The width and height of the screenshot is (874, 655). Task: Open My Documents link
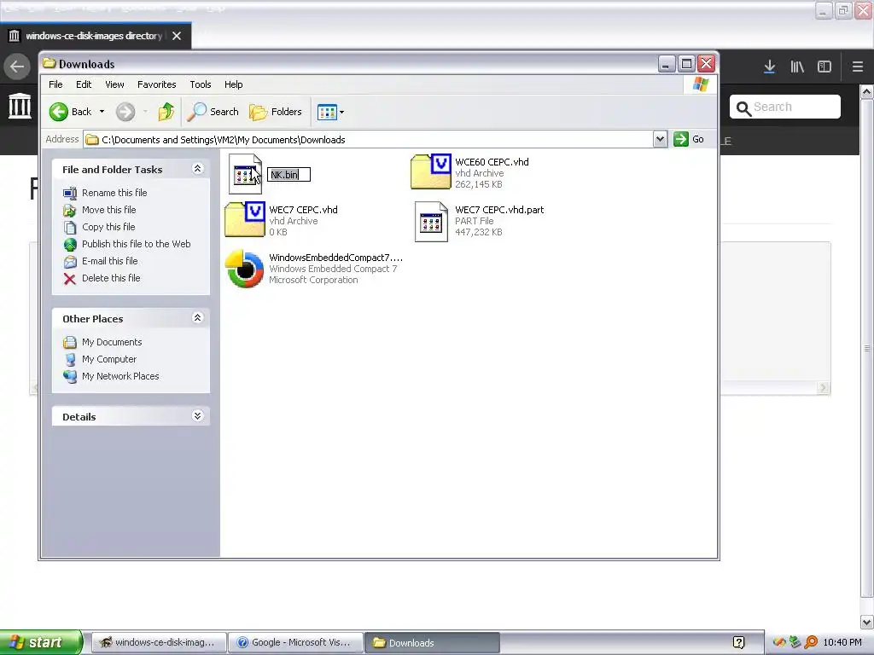tap(112, 342)
